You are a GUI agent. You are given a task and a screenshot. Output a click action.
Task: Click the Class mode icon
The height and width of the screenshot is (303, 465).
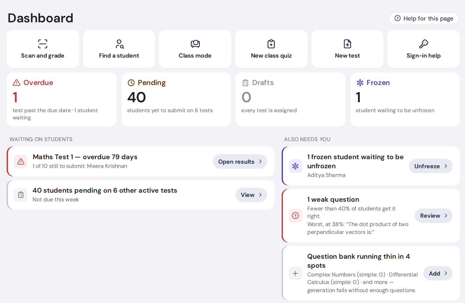pyautogui.click(x=195, y=44)
